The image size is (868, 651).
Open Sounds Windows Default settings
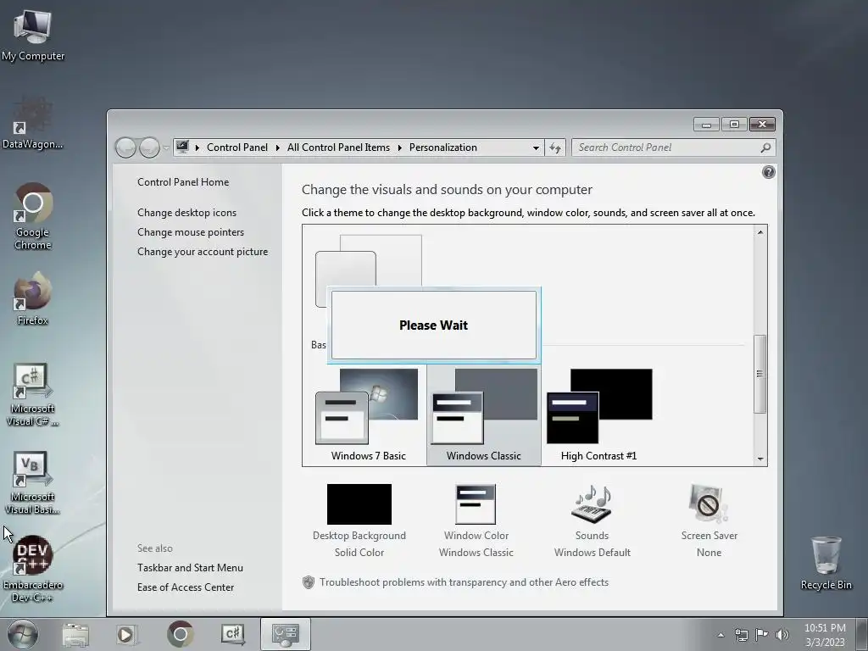coord(593,521)
